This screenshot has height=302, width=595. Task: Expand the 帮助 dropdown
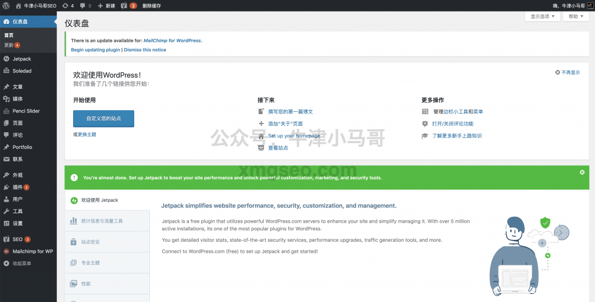tap(576, 16)
